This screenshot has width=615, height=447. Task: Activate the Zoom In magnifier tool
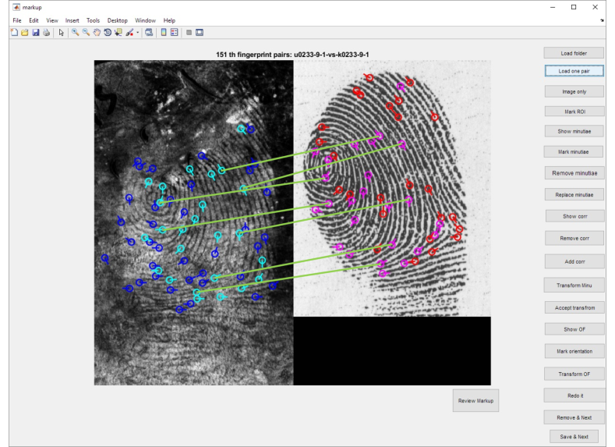coord(75,32)
